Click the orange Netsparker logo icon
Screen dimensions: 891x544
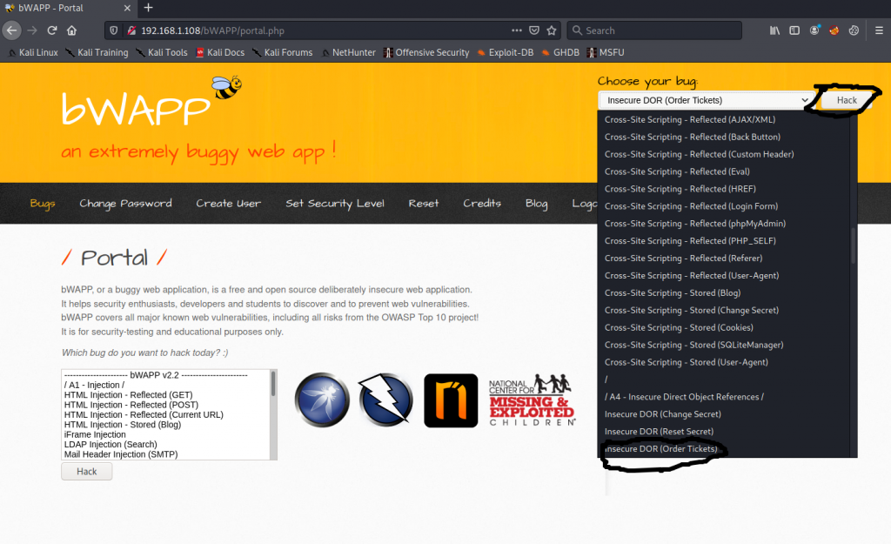pos(451,400)
